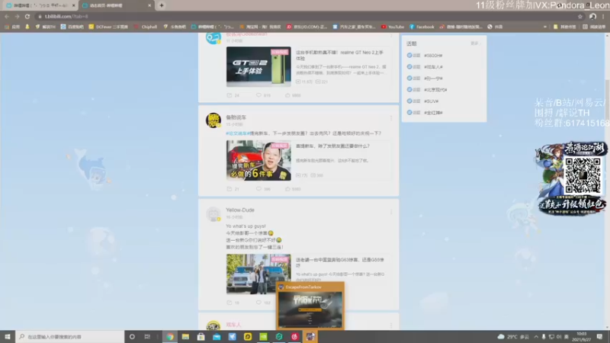Click the browser forward arrow
610x343 pixels.
click(17, 16)
